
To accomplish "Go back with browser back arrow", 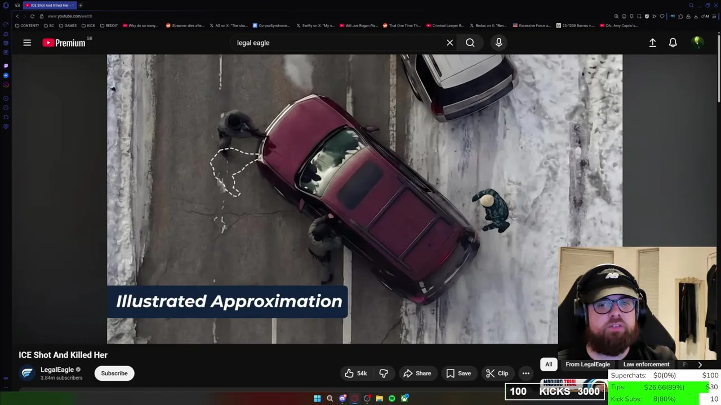I will coord(17,16).
